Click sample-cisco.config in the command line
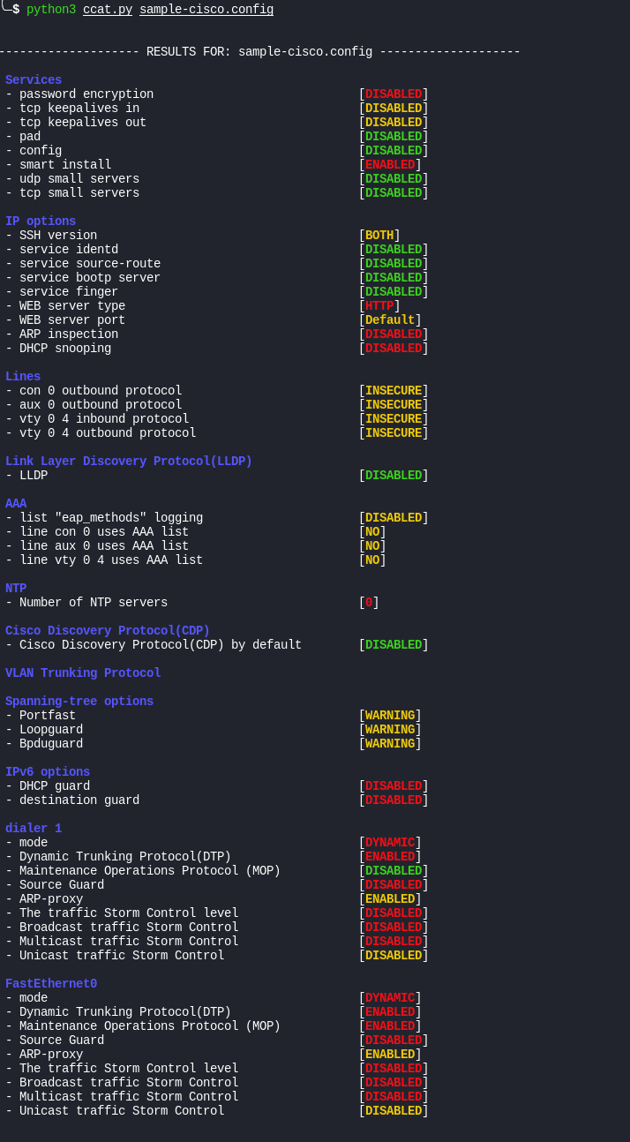The width and height of the screenshot is (630, 1142). [206, 10]
